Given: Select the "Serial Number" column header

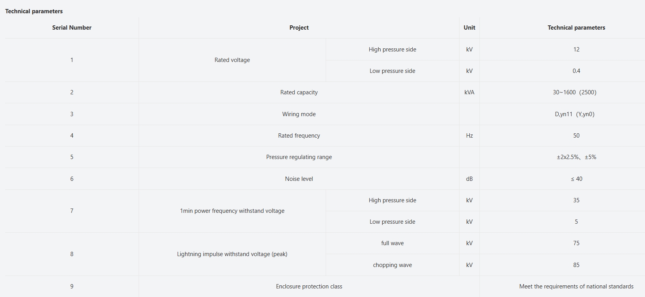Looking at the screenshot, I should (x=72, y=28).
